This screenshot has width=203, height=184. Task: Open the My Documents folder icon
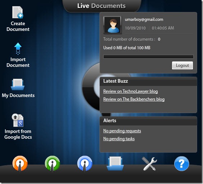pyautogui.click(x=18, y=84)
